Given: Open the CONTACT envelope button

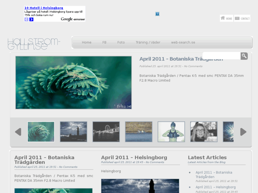Looking at the screenshot, I should (242, 18).
